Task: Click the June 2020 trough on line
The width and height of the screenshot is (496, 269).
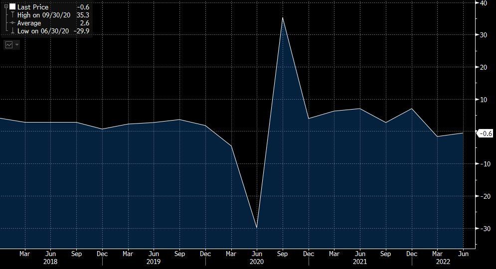Action: (257, 228)
